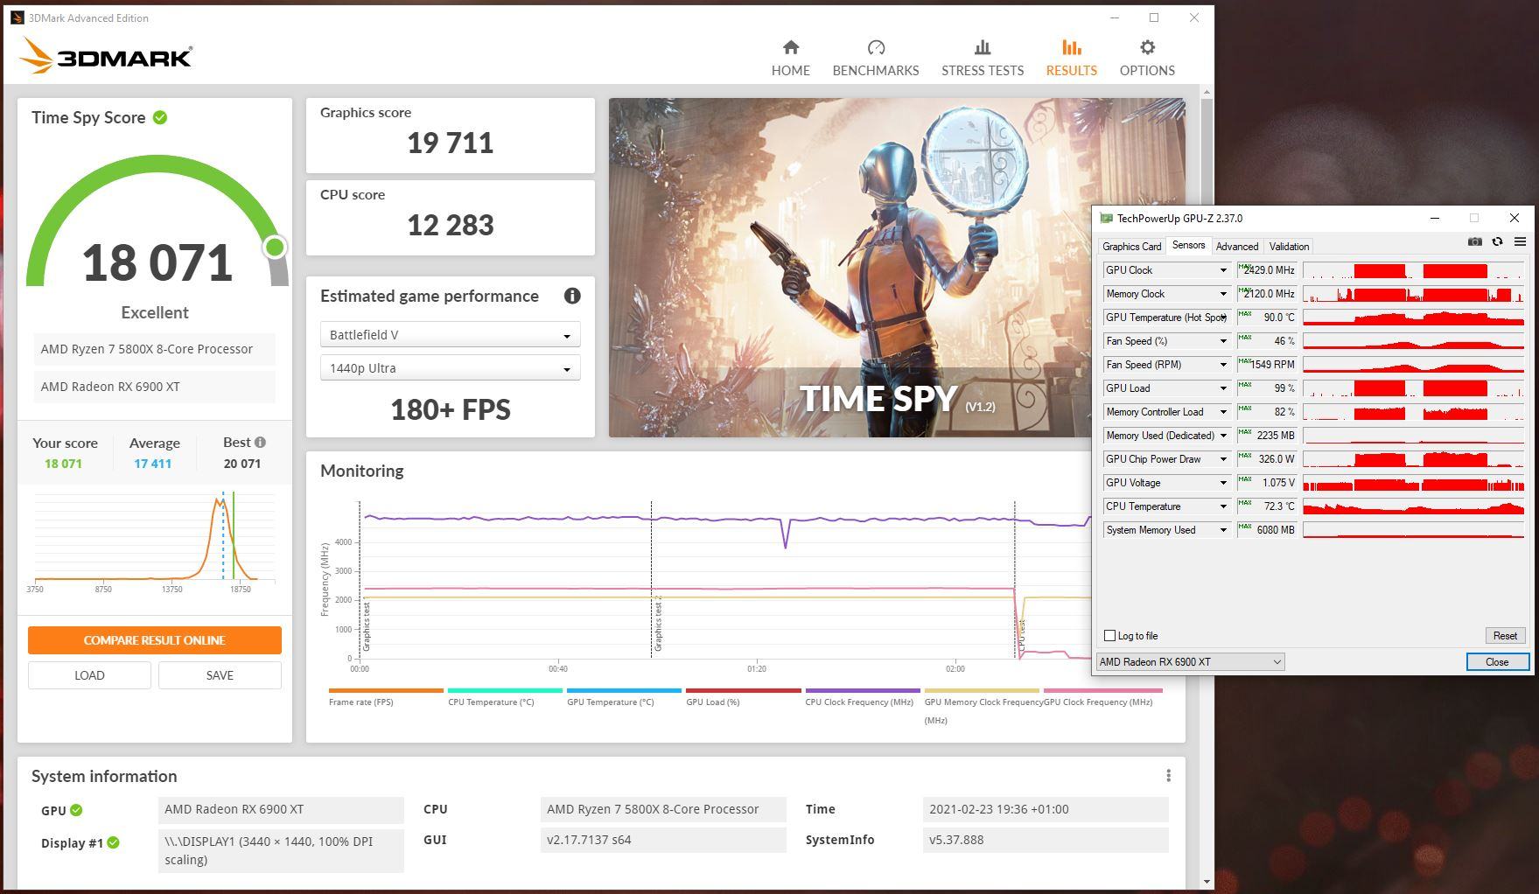Screen dimensions: 1539x894
Task: Click the Frame rate (FPS) legend swatch
Action: click(386, 690)
